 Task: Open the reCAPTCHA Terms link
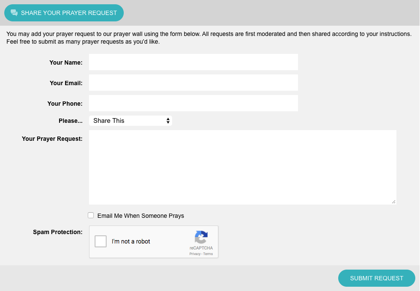coord(208,254)
